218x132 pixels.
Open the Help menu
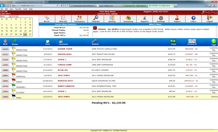click(31, 9)
